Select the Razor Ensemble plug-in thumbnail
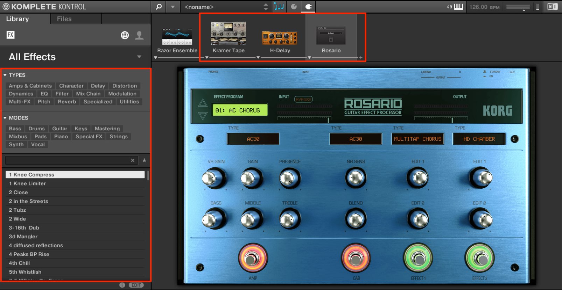The width and height of the screenshot is (562, 290). point(177,37)
